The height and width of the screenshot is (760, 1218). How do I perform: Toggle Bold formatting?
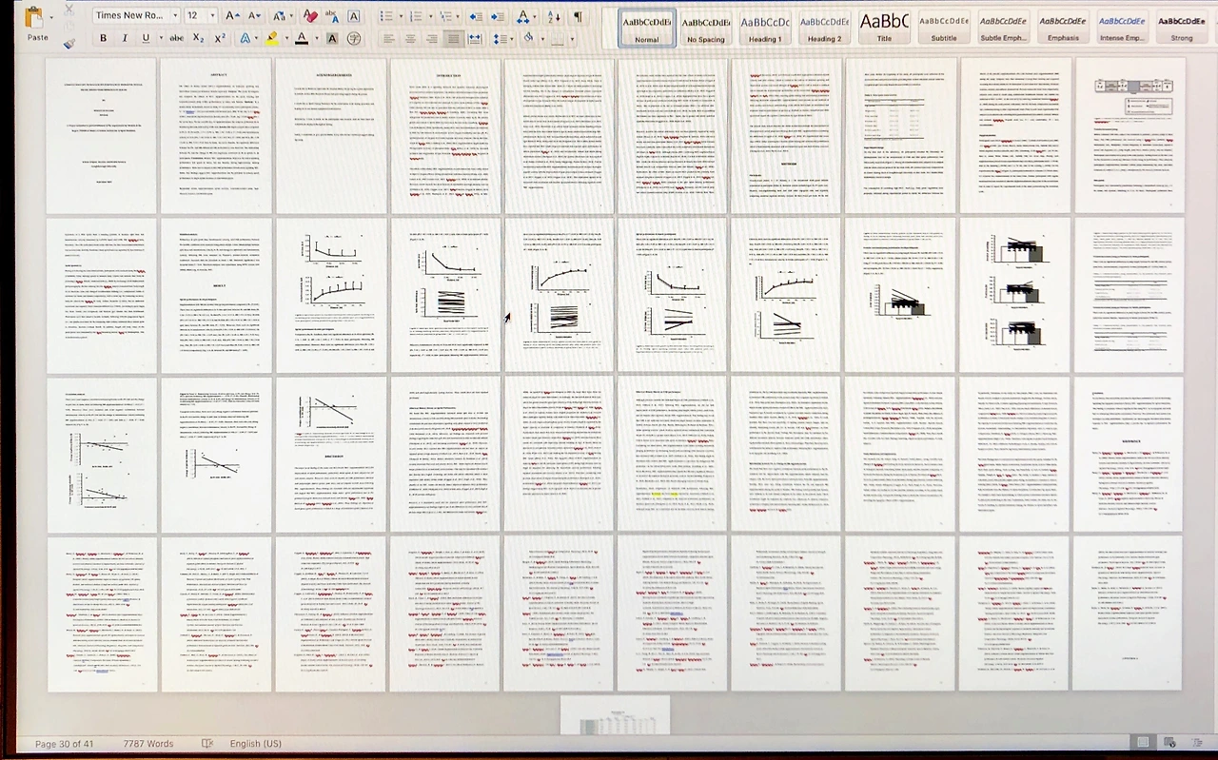click(103, 38)
